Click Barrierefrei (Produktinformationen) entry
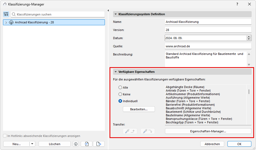This screenshot has height=150, width=256. click(190, 105)
